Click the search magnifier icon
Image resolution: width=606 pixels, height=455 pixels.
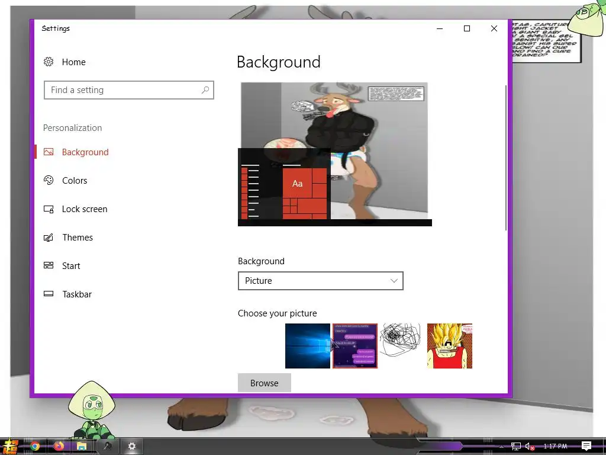tap(205, 90)
